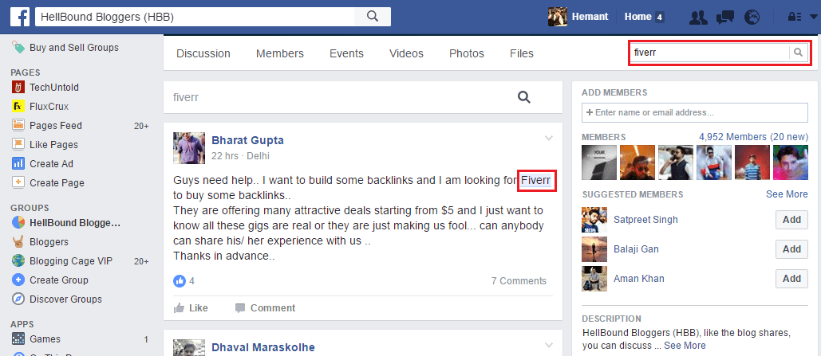Click Hemant profile picture in top bar
The image size is (821, 356).
558,17
